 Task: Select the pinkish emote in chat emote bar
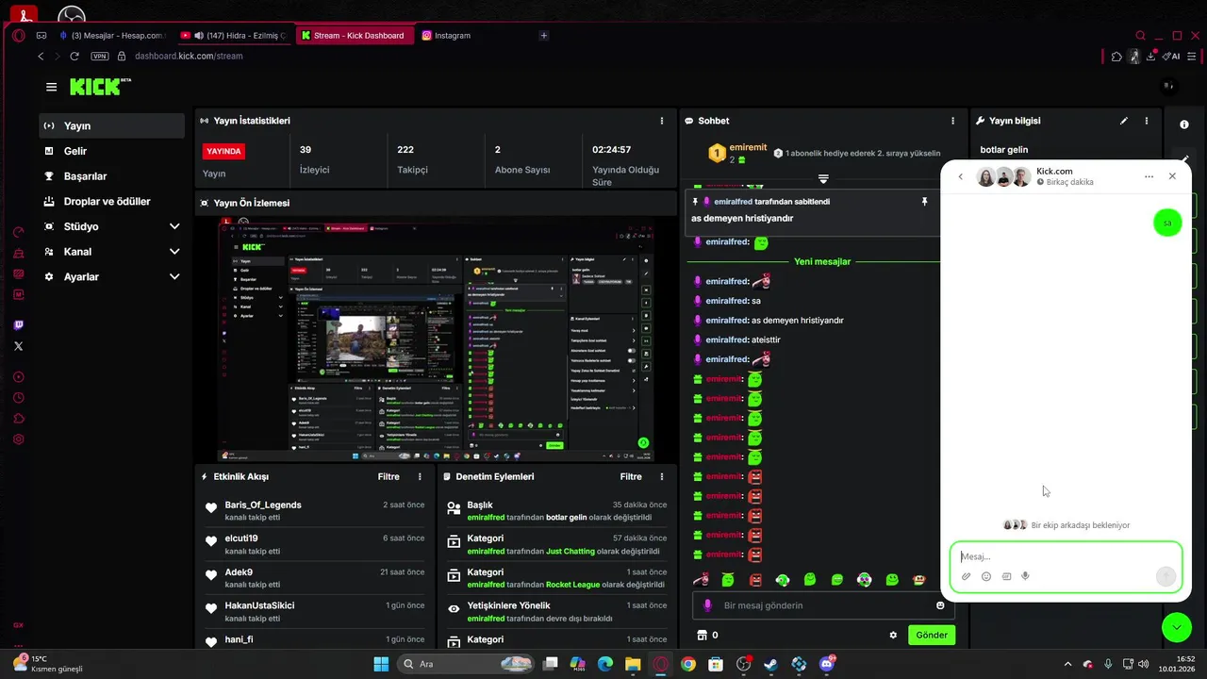(x=701, y=579)
